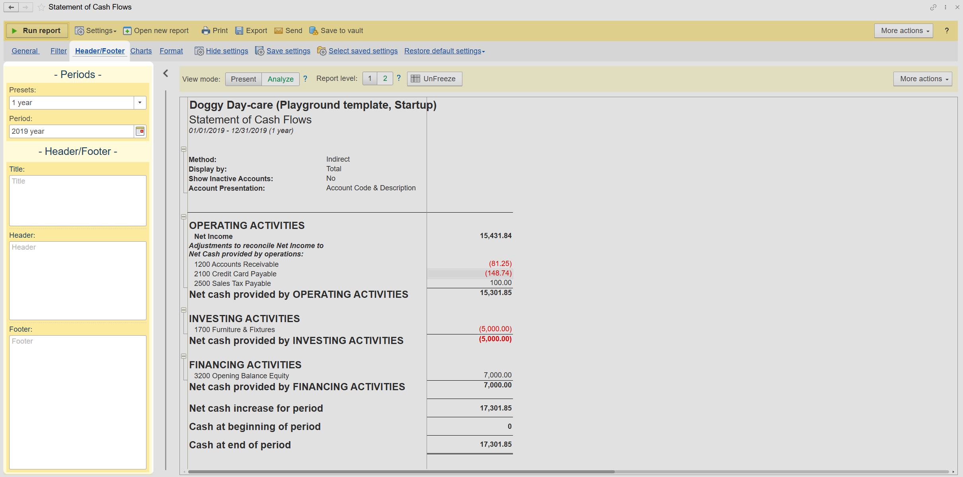The height and width of the screenshot is (477, 963).
Task: Select the Analyze view mode
Action: click(280, 79)
